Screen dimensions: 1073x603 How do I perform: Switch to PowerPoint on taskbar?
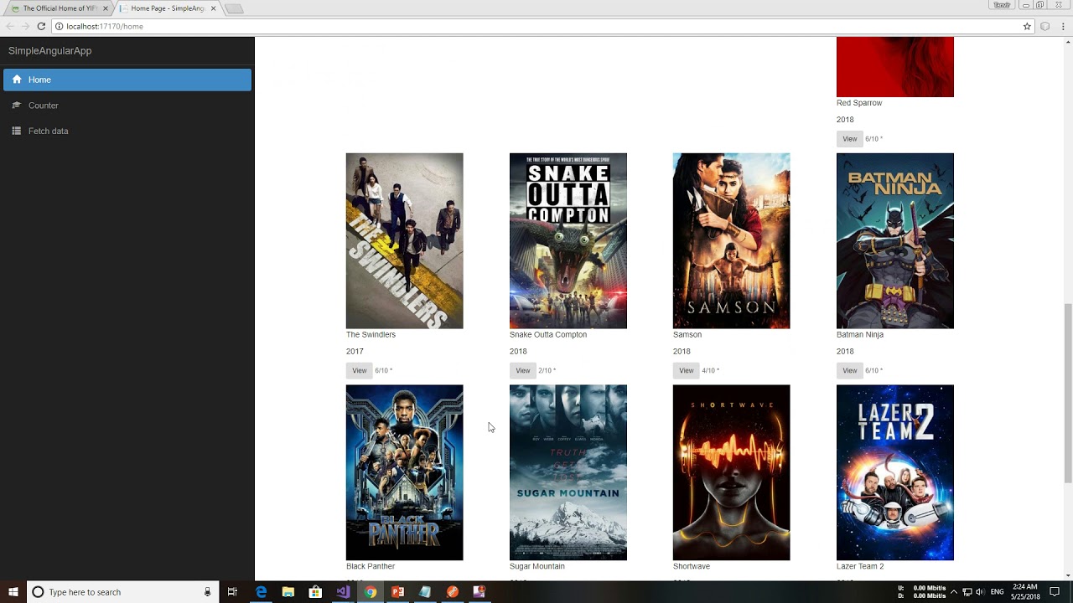(397, 592)
